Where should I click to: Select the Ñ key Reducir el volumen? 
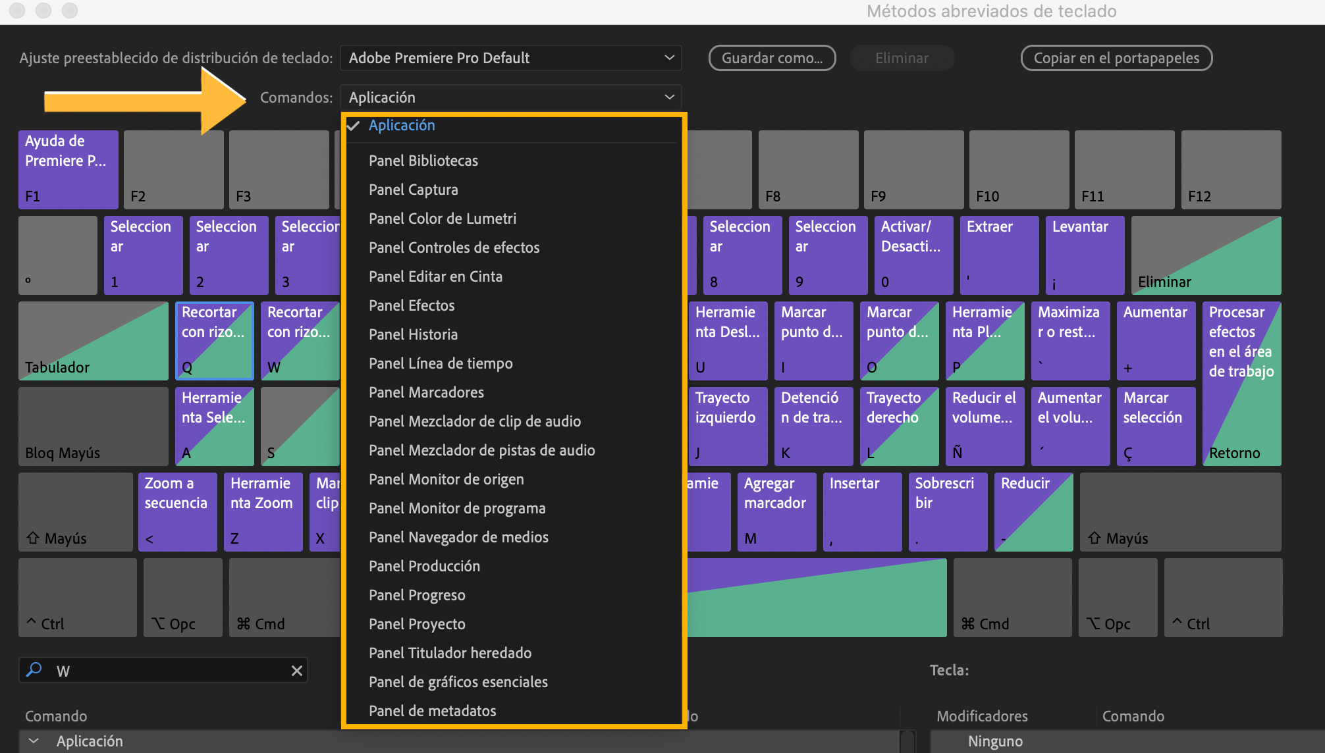985,427
